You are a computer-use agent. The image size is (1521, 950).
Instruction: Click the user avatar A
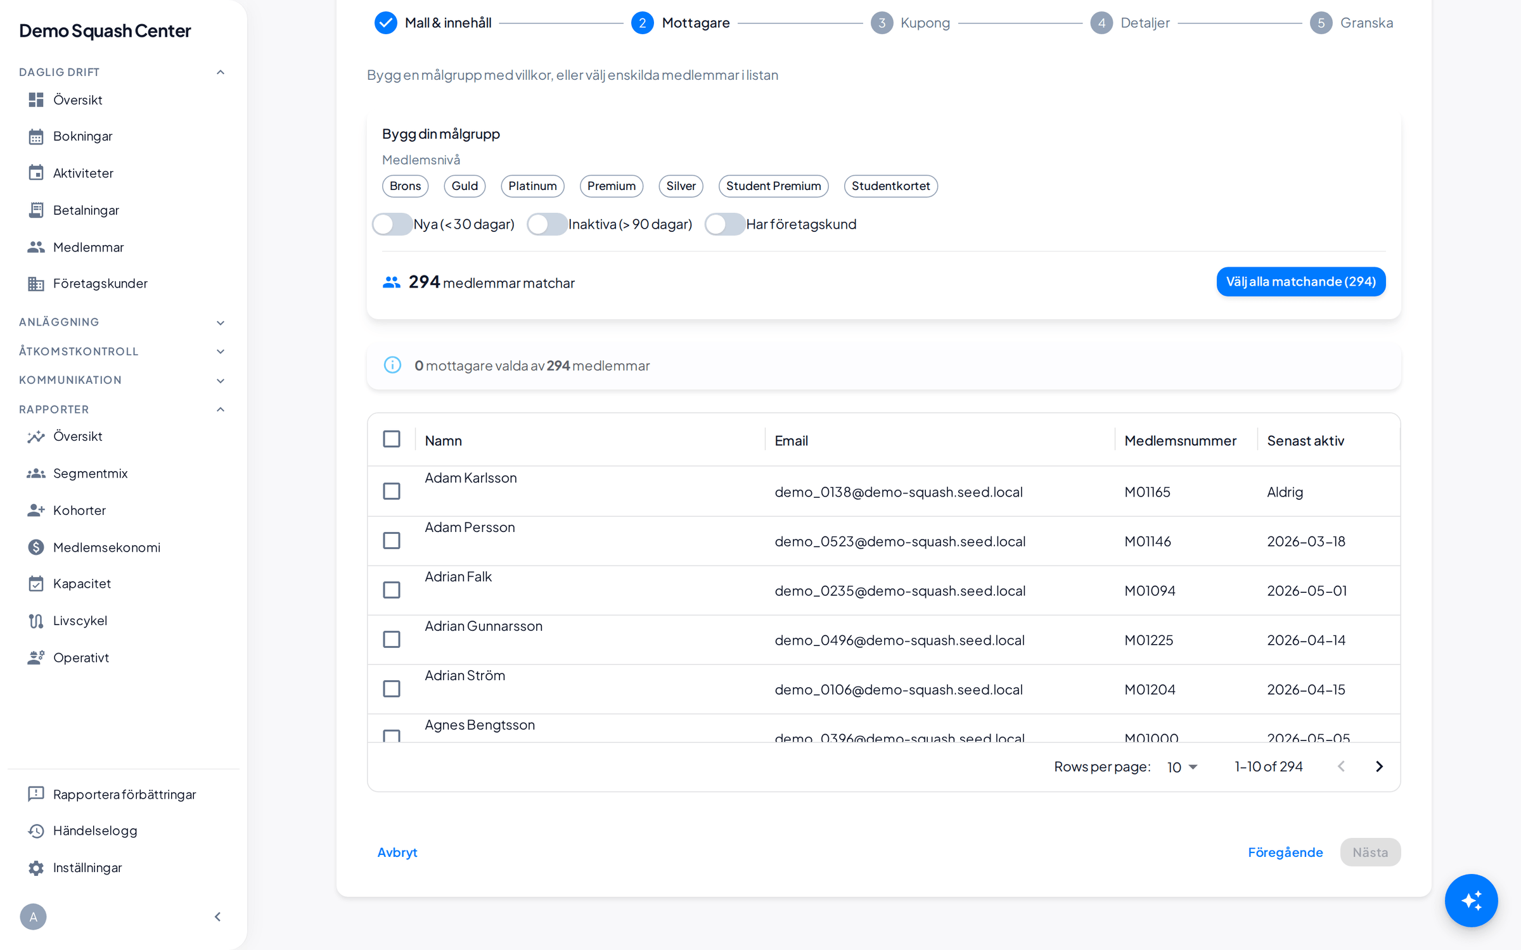point(33,916)
